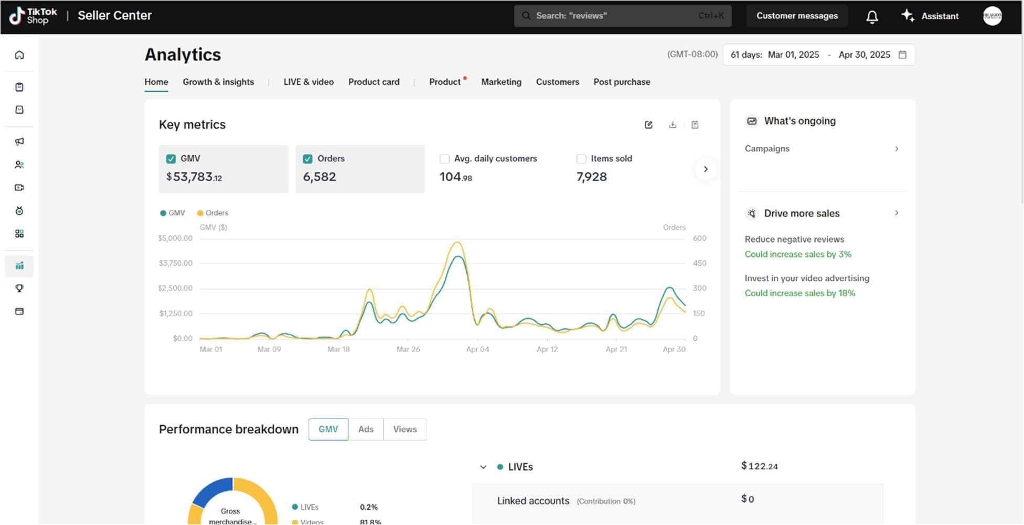
Task: Open the Home icon in the sidebar
Action: tap(19, 55)
